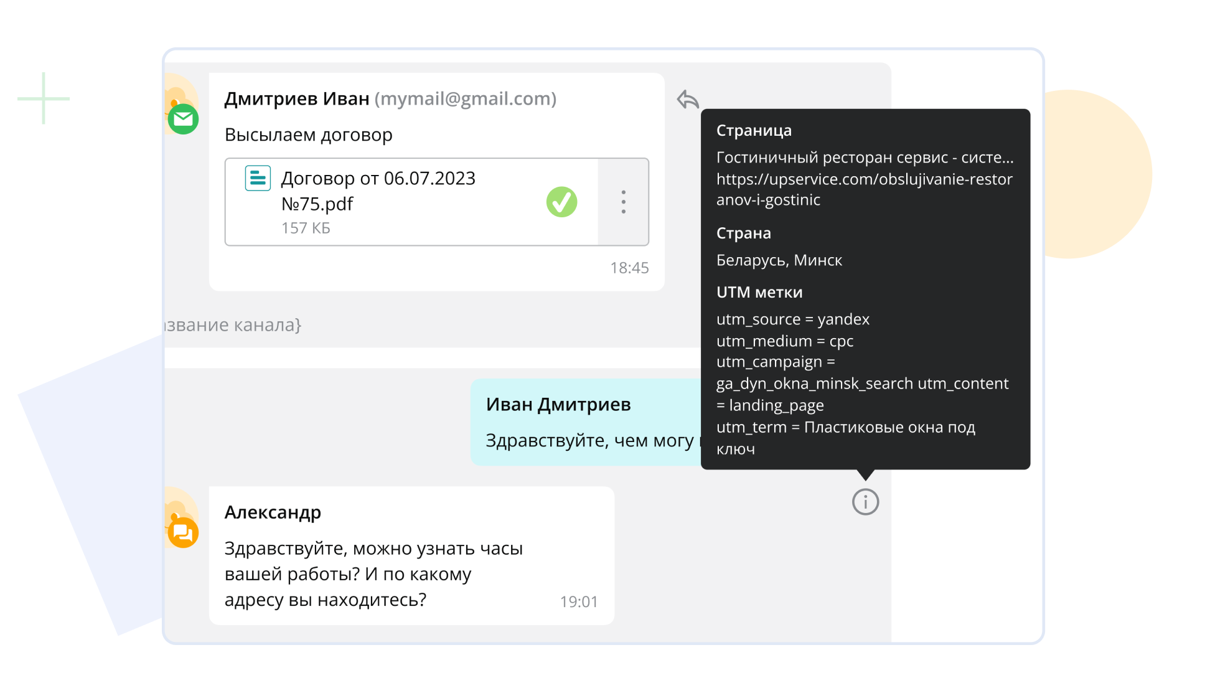Open the three-dot menu on the PDF attachment
Image resolution: width=1205 pixels, height=688 pixels.
pyautogui.click(x=623, y=201)
